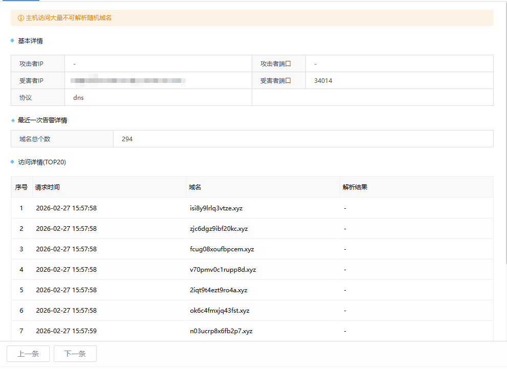Click the 域名 column header

[x=195, y=187]
